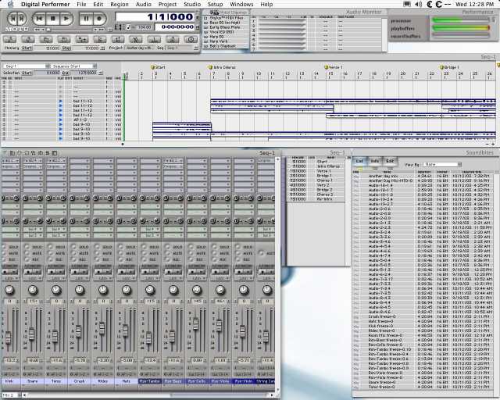Open the Apple menu

[x=10, y=4]
